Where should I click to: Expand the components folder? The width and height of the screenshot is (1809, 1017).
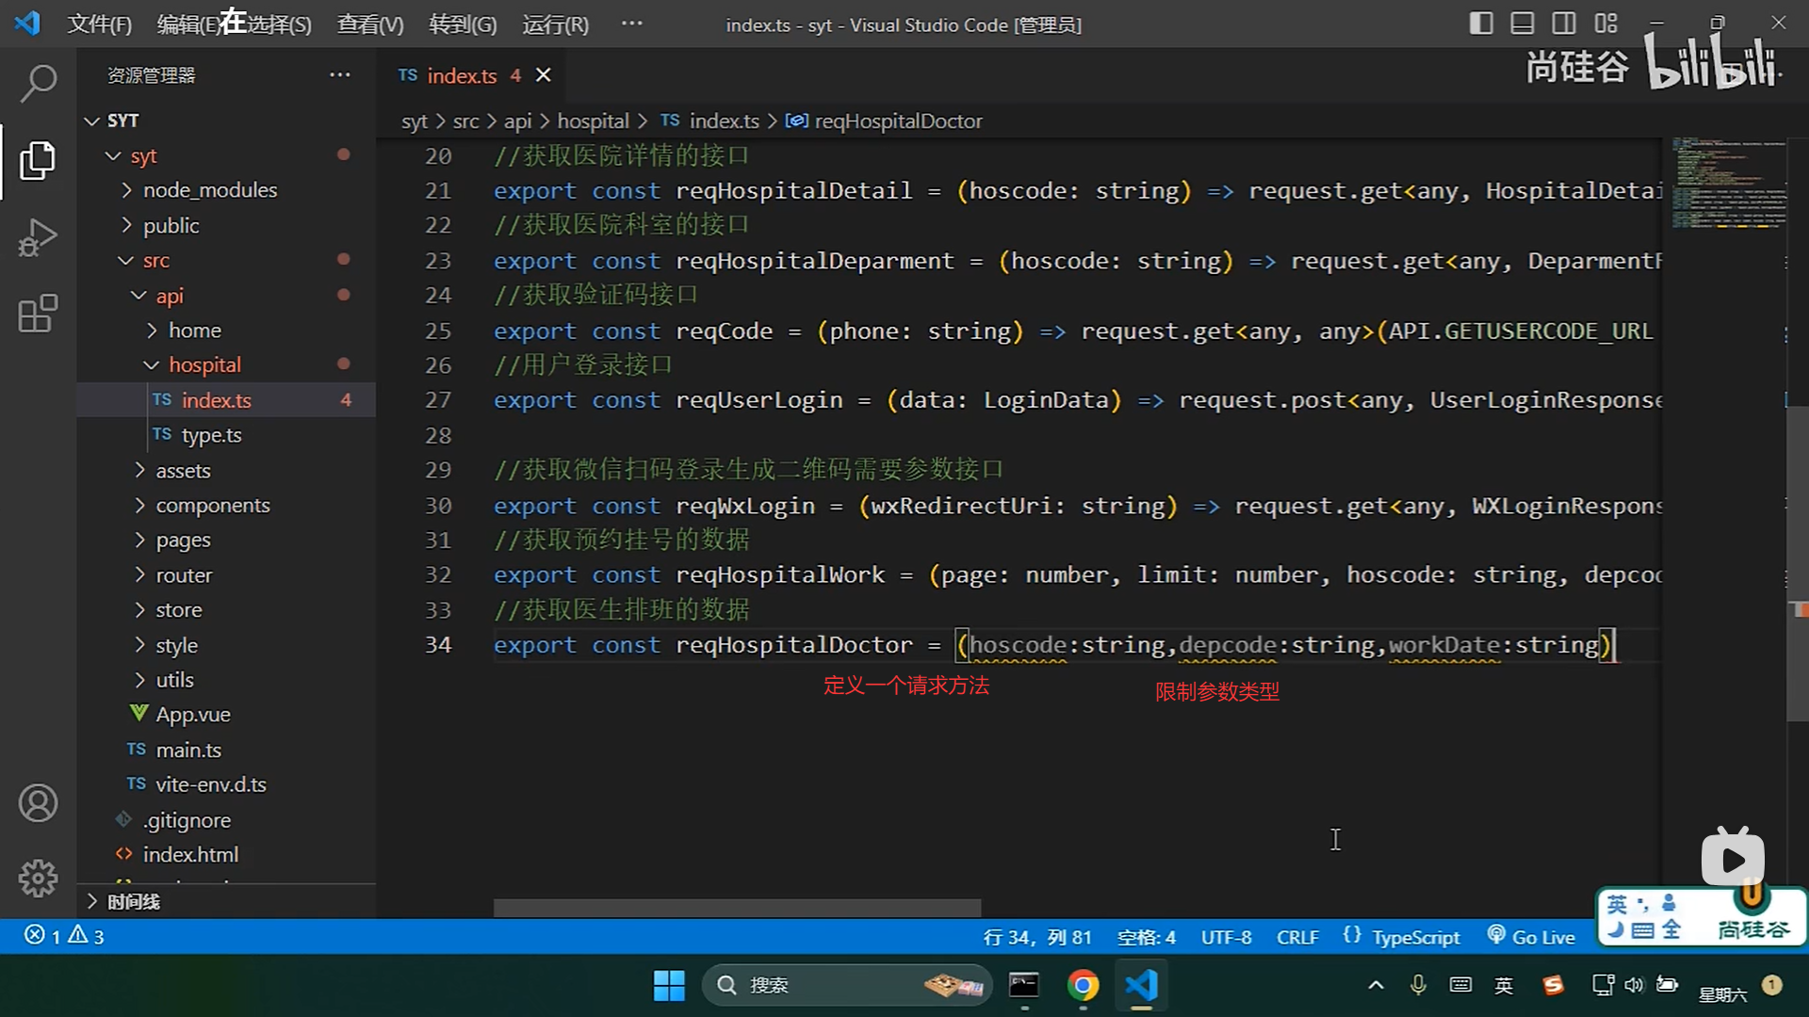[x=212, y=506]
